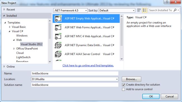Select ASP.NET MVC 4 Web Application template

click(x=86, y=36)
